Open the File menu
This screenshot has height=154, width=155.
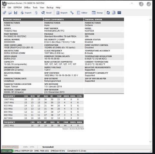[x=4, y=7]
